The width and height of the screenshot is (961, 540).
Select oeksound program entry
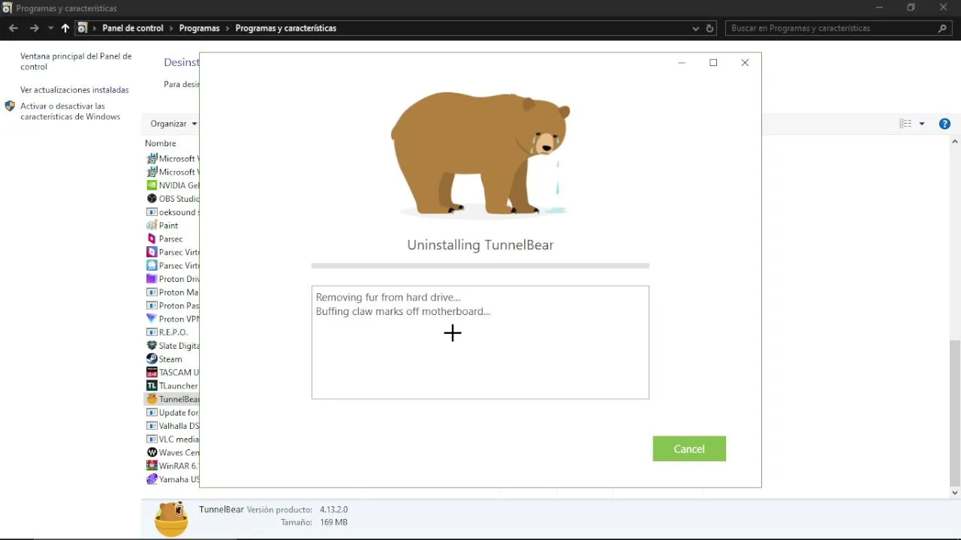173,212
